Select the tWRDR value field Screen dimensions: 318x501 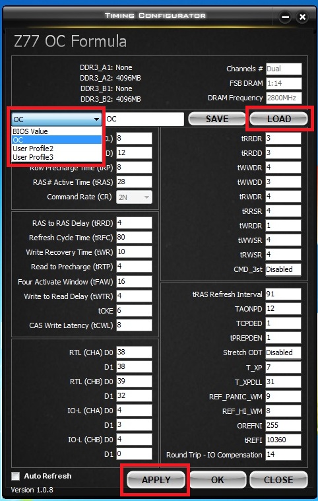[283, 226]
